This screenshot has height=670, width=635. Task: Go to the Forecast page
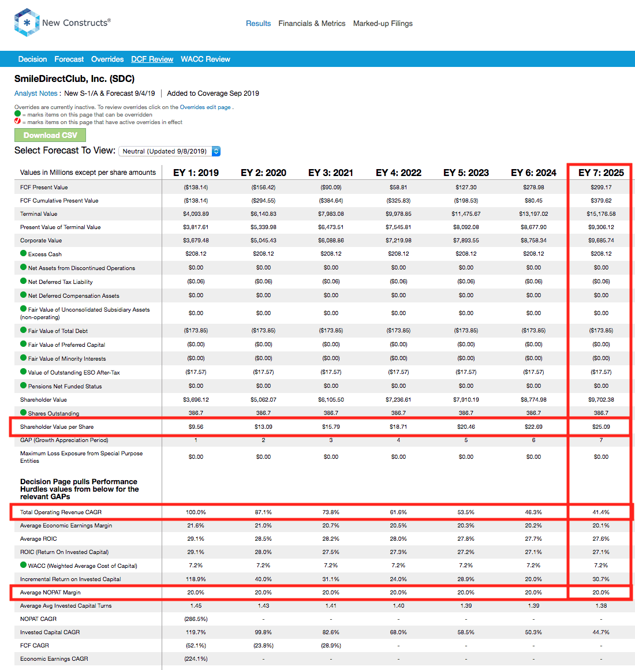[x=69, y=59]
